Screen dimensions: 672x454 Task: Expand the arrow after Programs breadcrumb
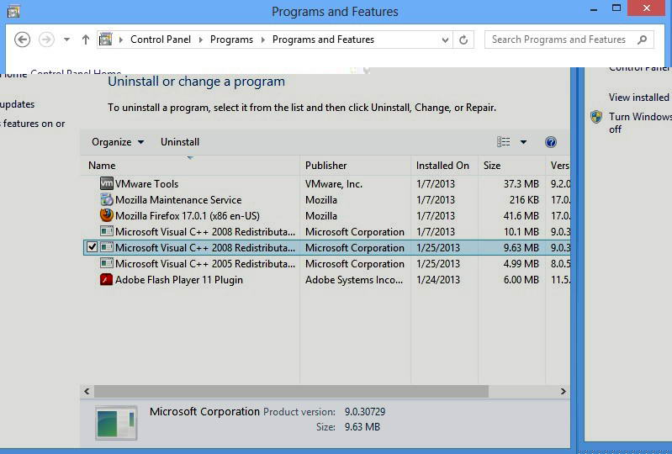click(x=262, y=40)
